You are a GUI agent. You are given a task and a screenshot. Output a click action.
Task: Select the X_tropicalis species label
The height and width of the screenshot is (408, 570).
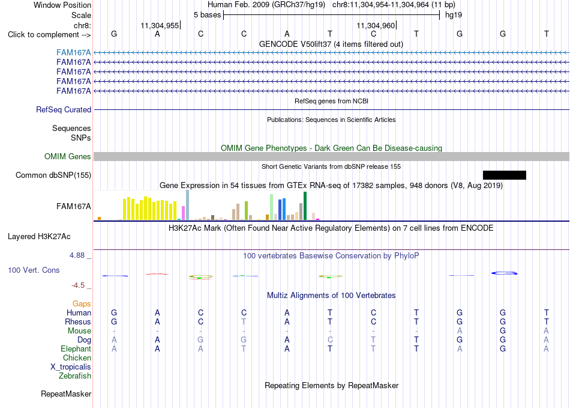click(71, 367)
